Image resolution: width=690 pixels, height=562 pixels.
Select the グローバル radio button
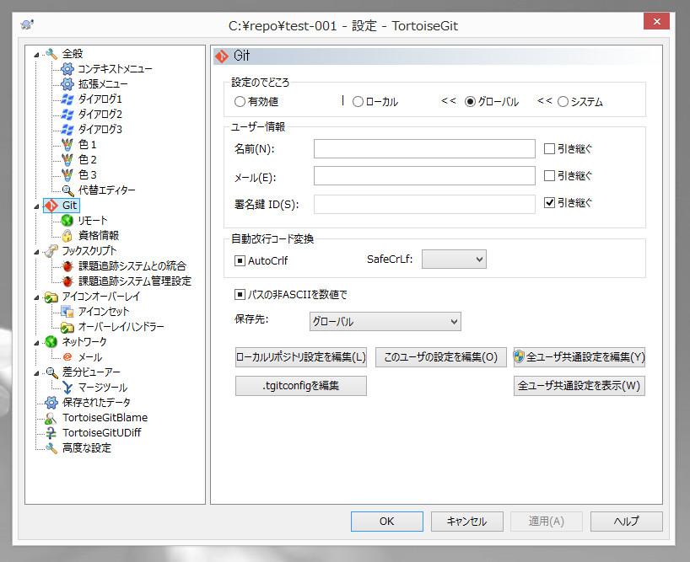[x=470, y=102]
